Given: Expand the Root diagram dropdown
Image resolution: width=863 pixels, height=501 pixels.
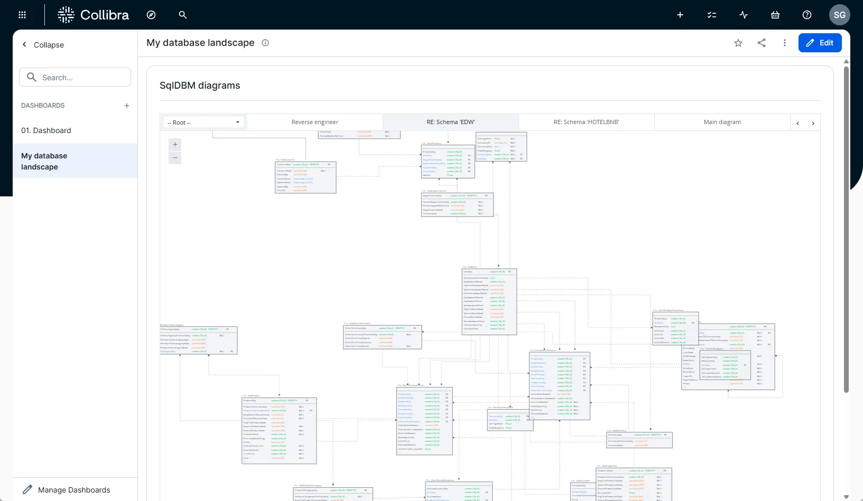Looking at the screenshot, I should (x=203, y=122).
